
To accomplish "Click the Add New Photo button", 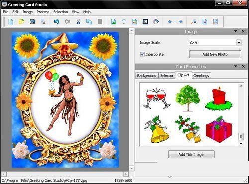I will coord(215,54).
